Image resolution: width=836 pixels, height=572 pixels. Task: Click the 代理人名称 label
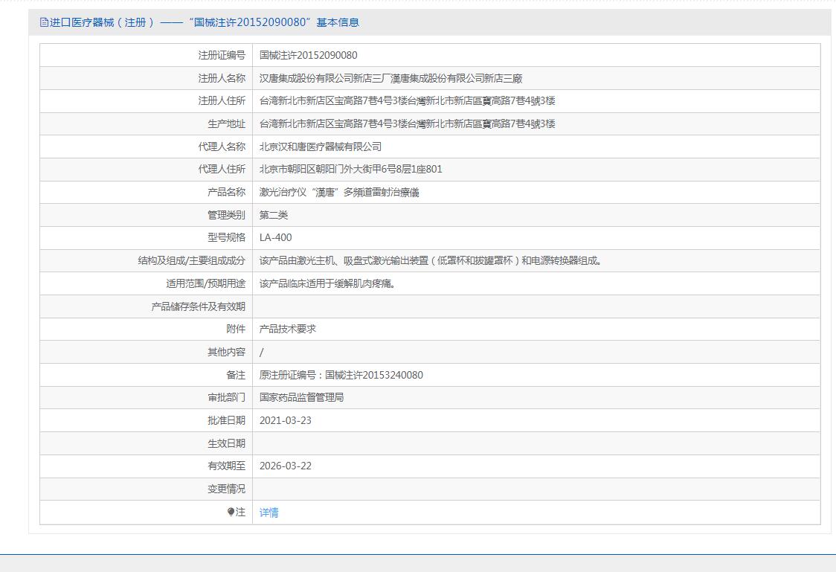pos(221,147)
